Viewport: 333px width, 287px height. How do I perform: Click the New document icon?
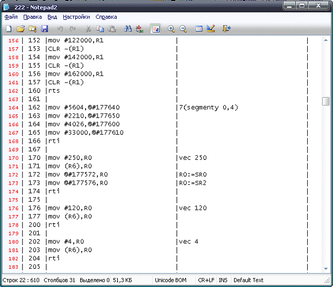9,29
